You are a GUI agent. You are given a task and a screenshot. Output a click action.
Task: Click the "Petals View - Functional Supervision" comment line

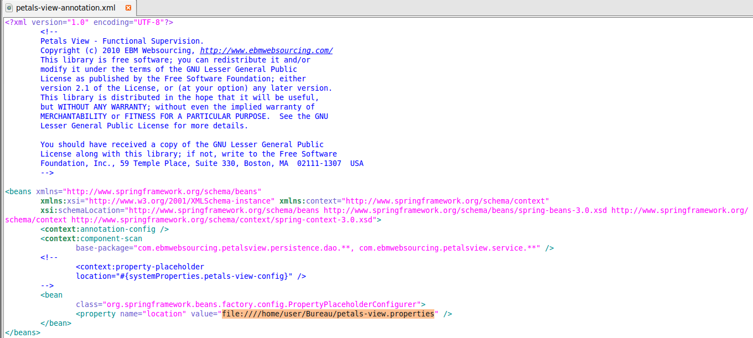[122, 41]
